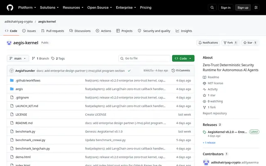Expand the Open Source menu
Image resolution: width=266 pixels, height=166 pixels.
click(100, 7)
